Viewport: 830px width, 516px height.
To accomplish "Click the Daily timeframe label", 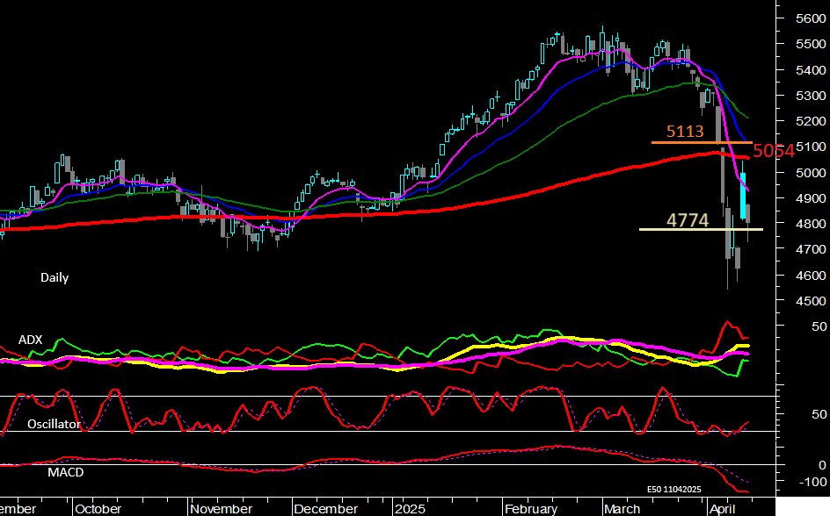I will (x=55, y=278).
